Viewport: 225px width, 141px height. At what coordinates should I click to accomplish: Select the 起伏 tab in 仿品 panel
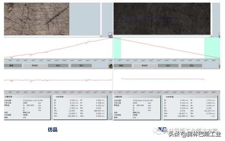(58, 66)
